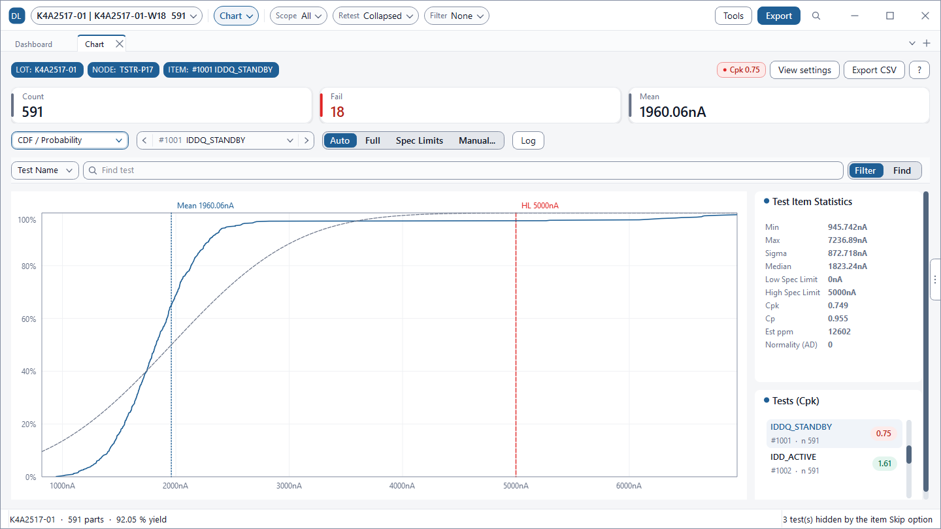Screen dimensions: 941x529
Task: Open the Filter None dropdown
Action: (457, 16)
